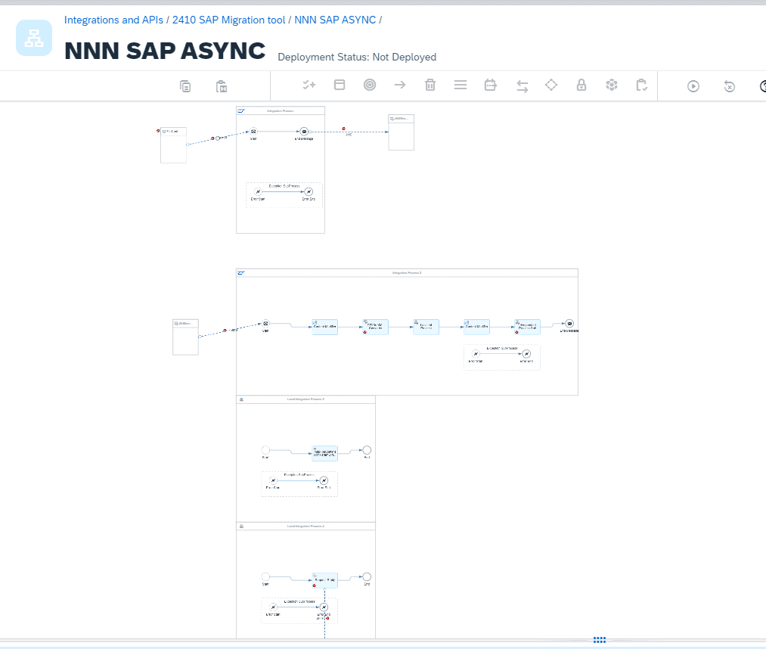Screen dimensions: 766x649
Task: Select Error Start event in Local Integration Process 3
Action: 273,481
